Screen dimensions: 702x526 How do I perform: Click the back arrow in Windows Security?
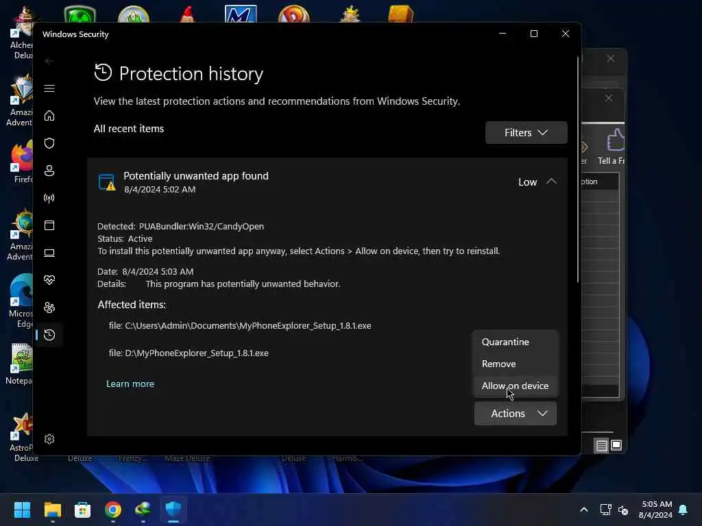coord(49,61)
